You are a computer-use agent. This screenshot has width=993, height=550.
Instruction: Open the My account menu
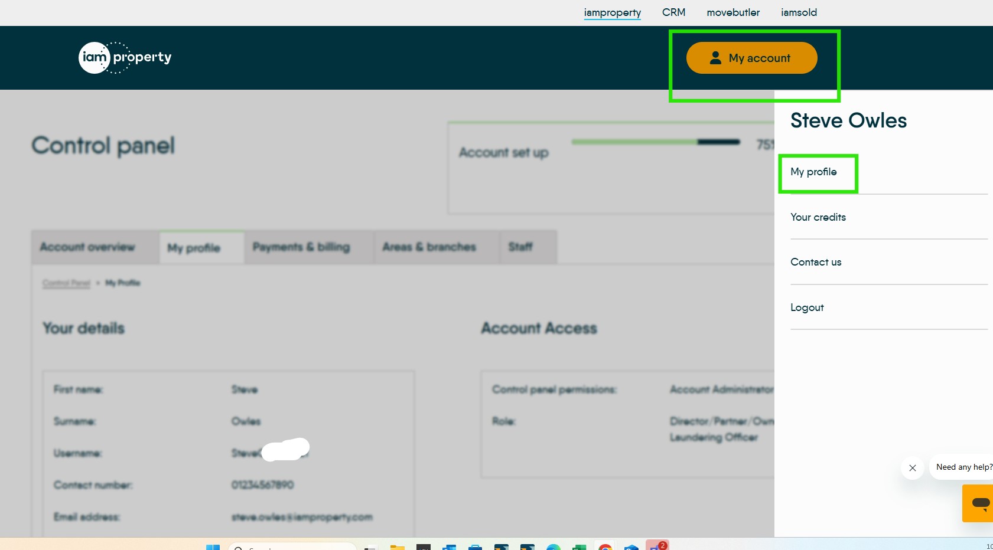pos(751,58)
